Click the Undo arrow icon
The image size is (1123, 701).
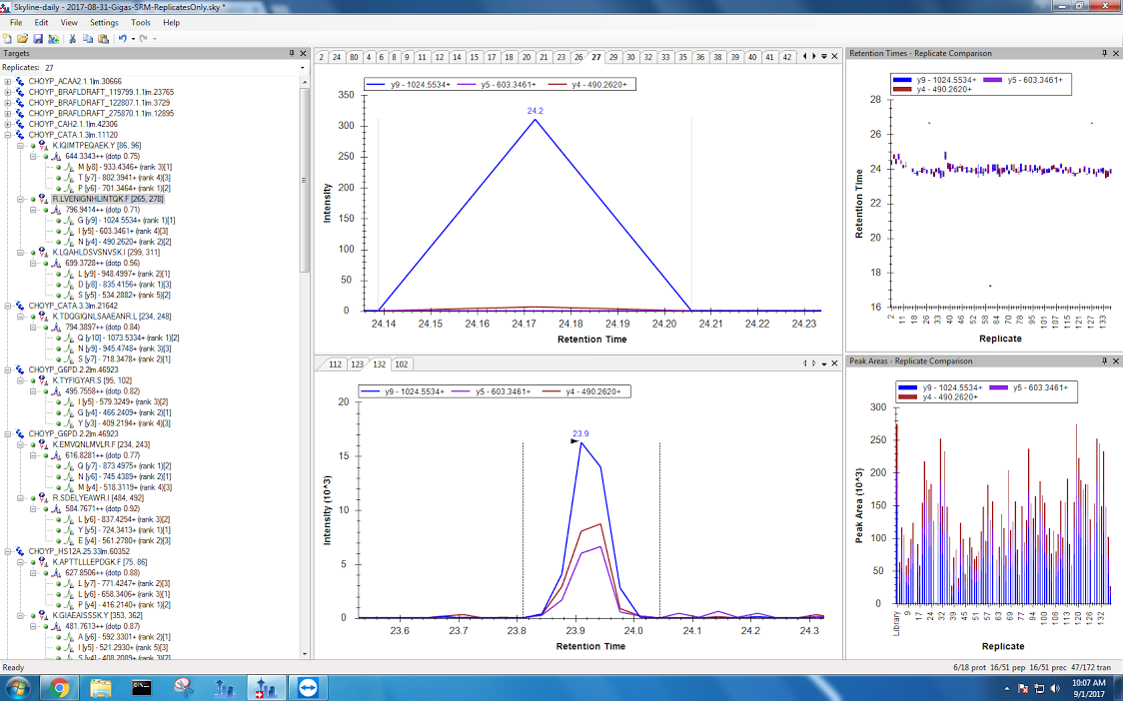point(122,38)
